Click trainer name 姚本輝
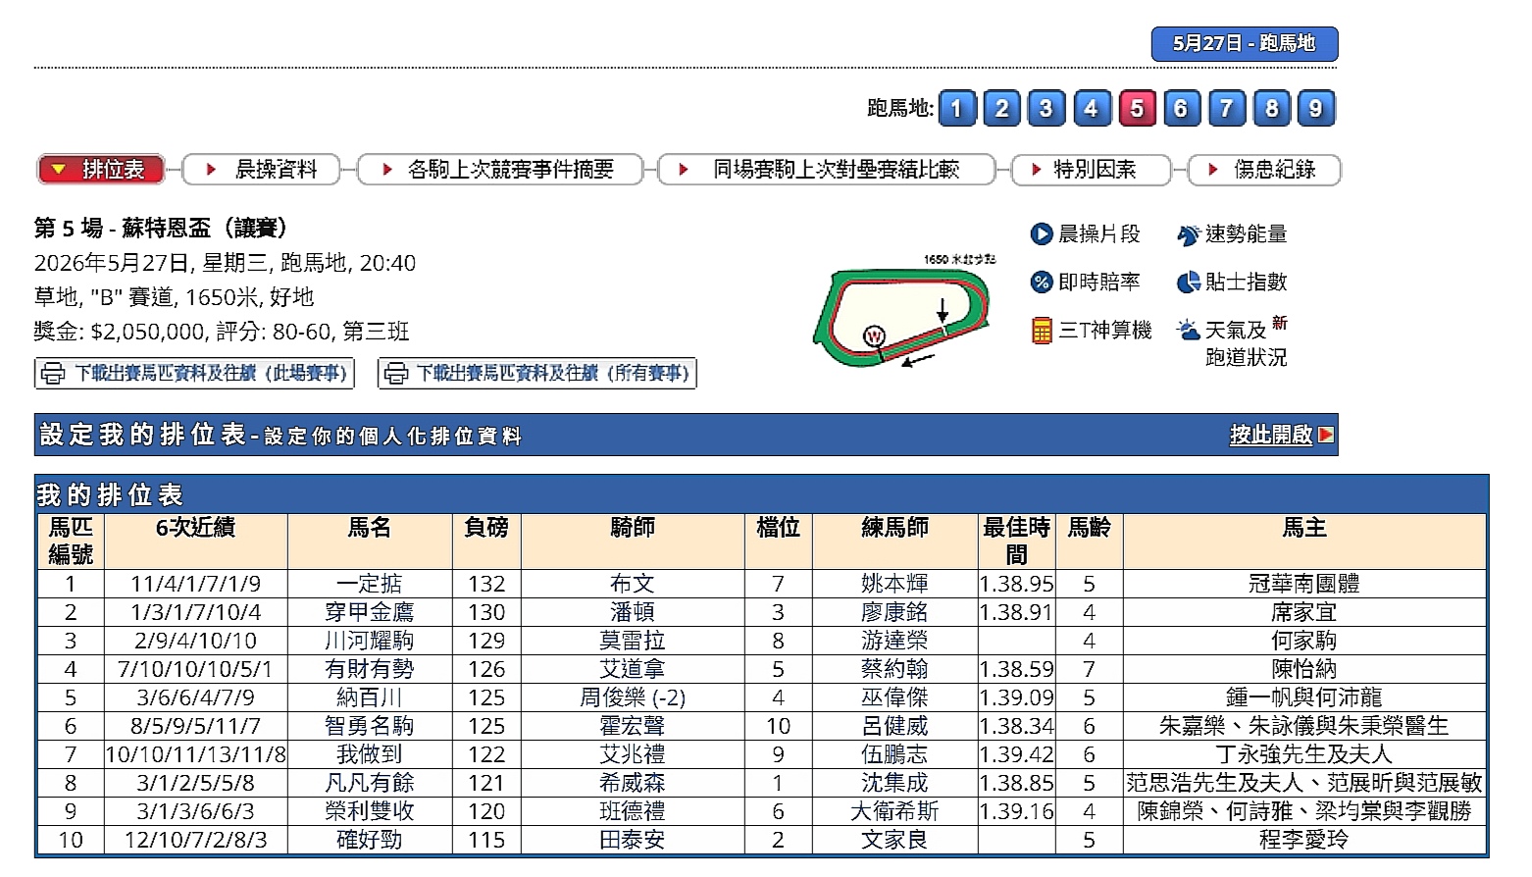1532x877 pixels. coord(894,584)
